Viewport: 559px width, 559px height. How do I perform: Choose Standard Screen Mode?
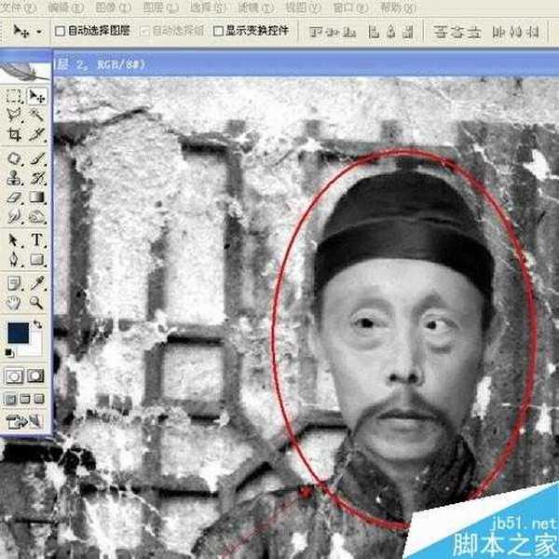[10, 399]
